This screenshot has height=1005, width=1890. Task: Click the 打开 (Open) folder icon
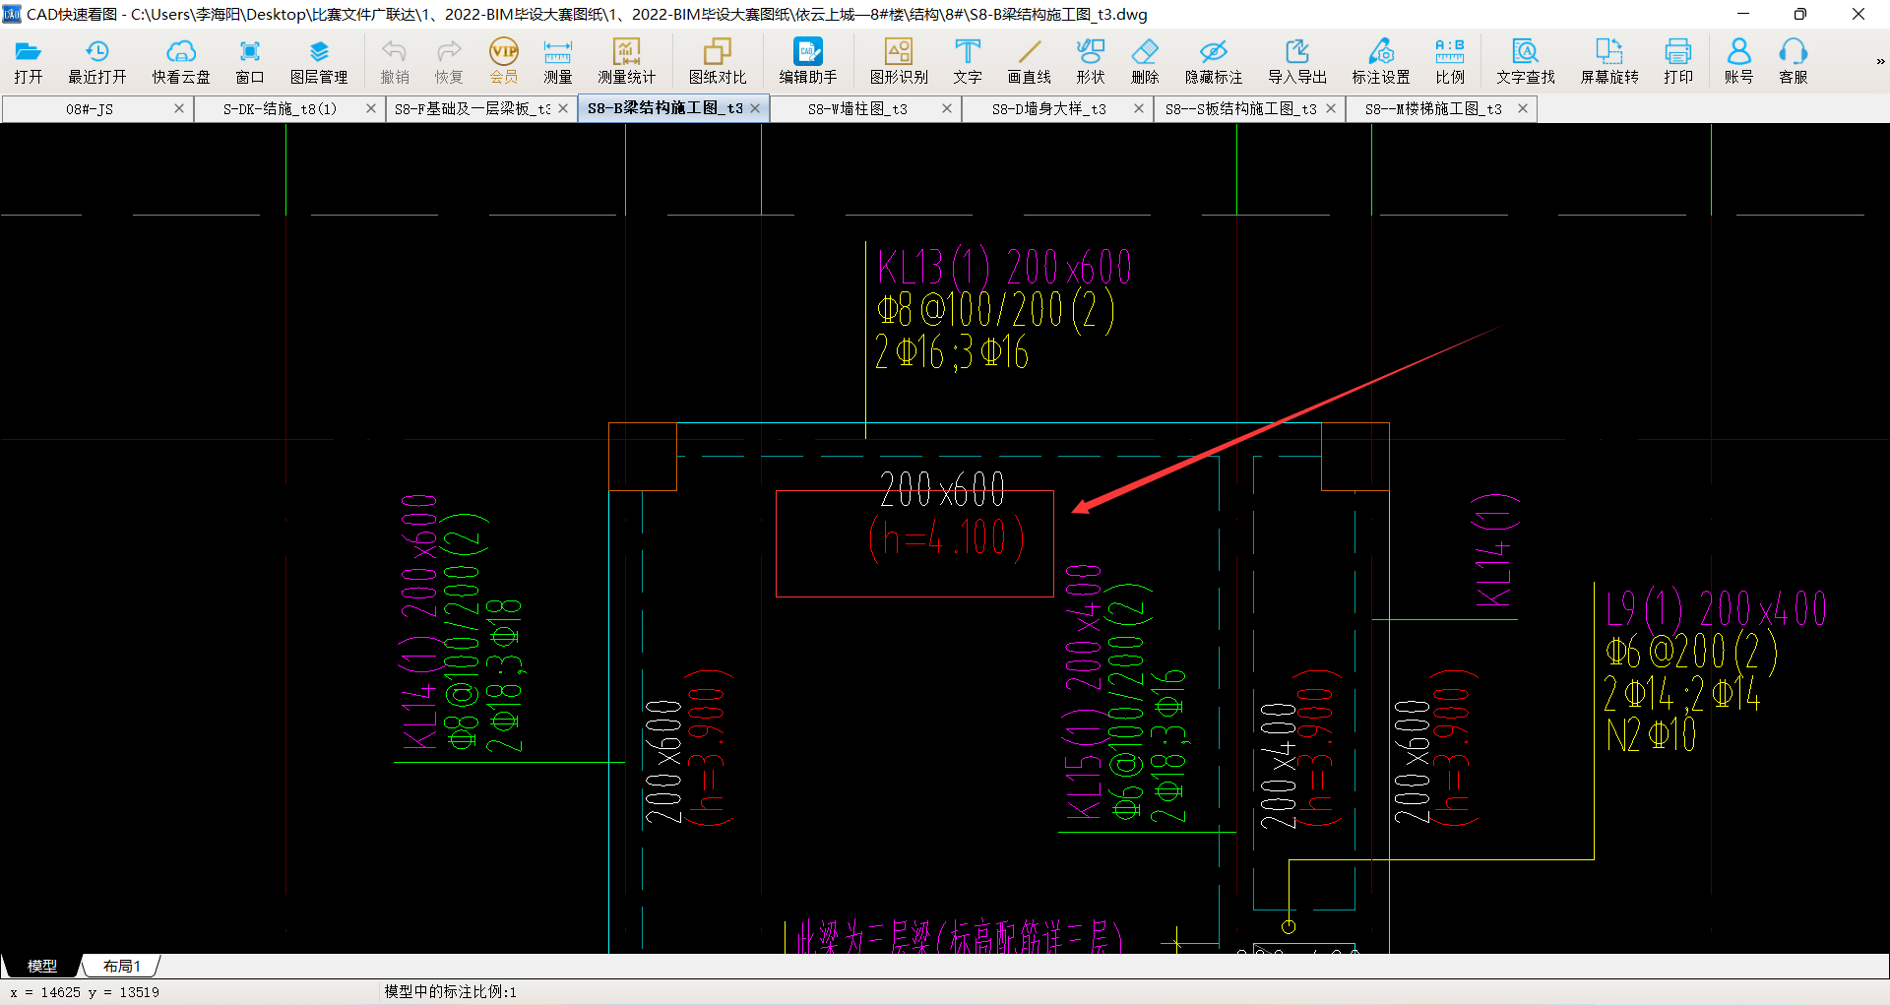click(28, 61)
